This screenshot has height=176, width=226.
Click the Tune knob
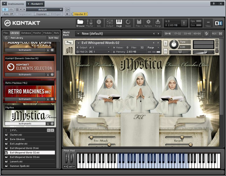point(174,44)
